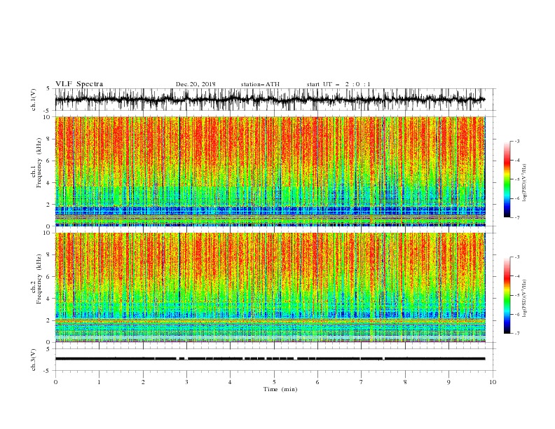This screenshot has height=429, width=555.
Task: Click the "4" tick on the Time axis
Action: coord(230,382)
